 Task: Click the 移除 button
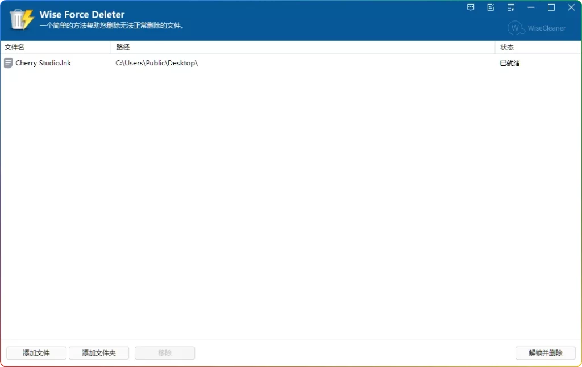tap(165, 353)
